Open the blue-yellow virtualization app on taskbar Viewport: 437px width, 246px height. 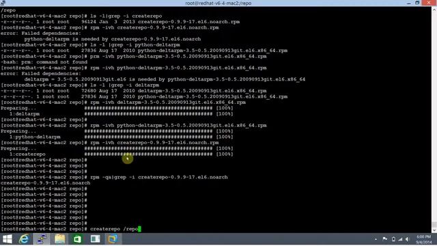tap(113, 239)
